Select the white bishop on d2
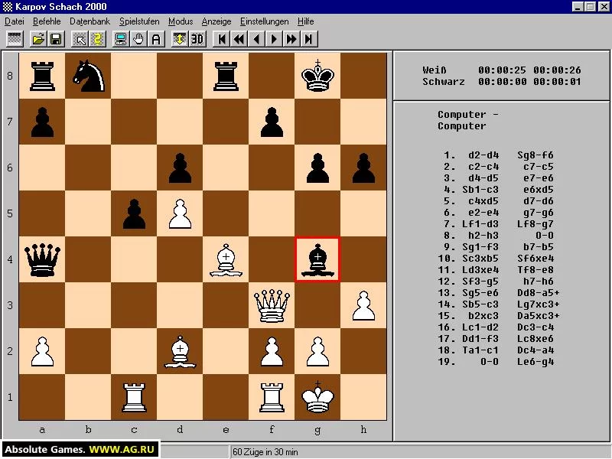Viewport: 612px width, 459px height. (180, 351)
